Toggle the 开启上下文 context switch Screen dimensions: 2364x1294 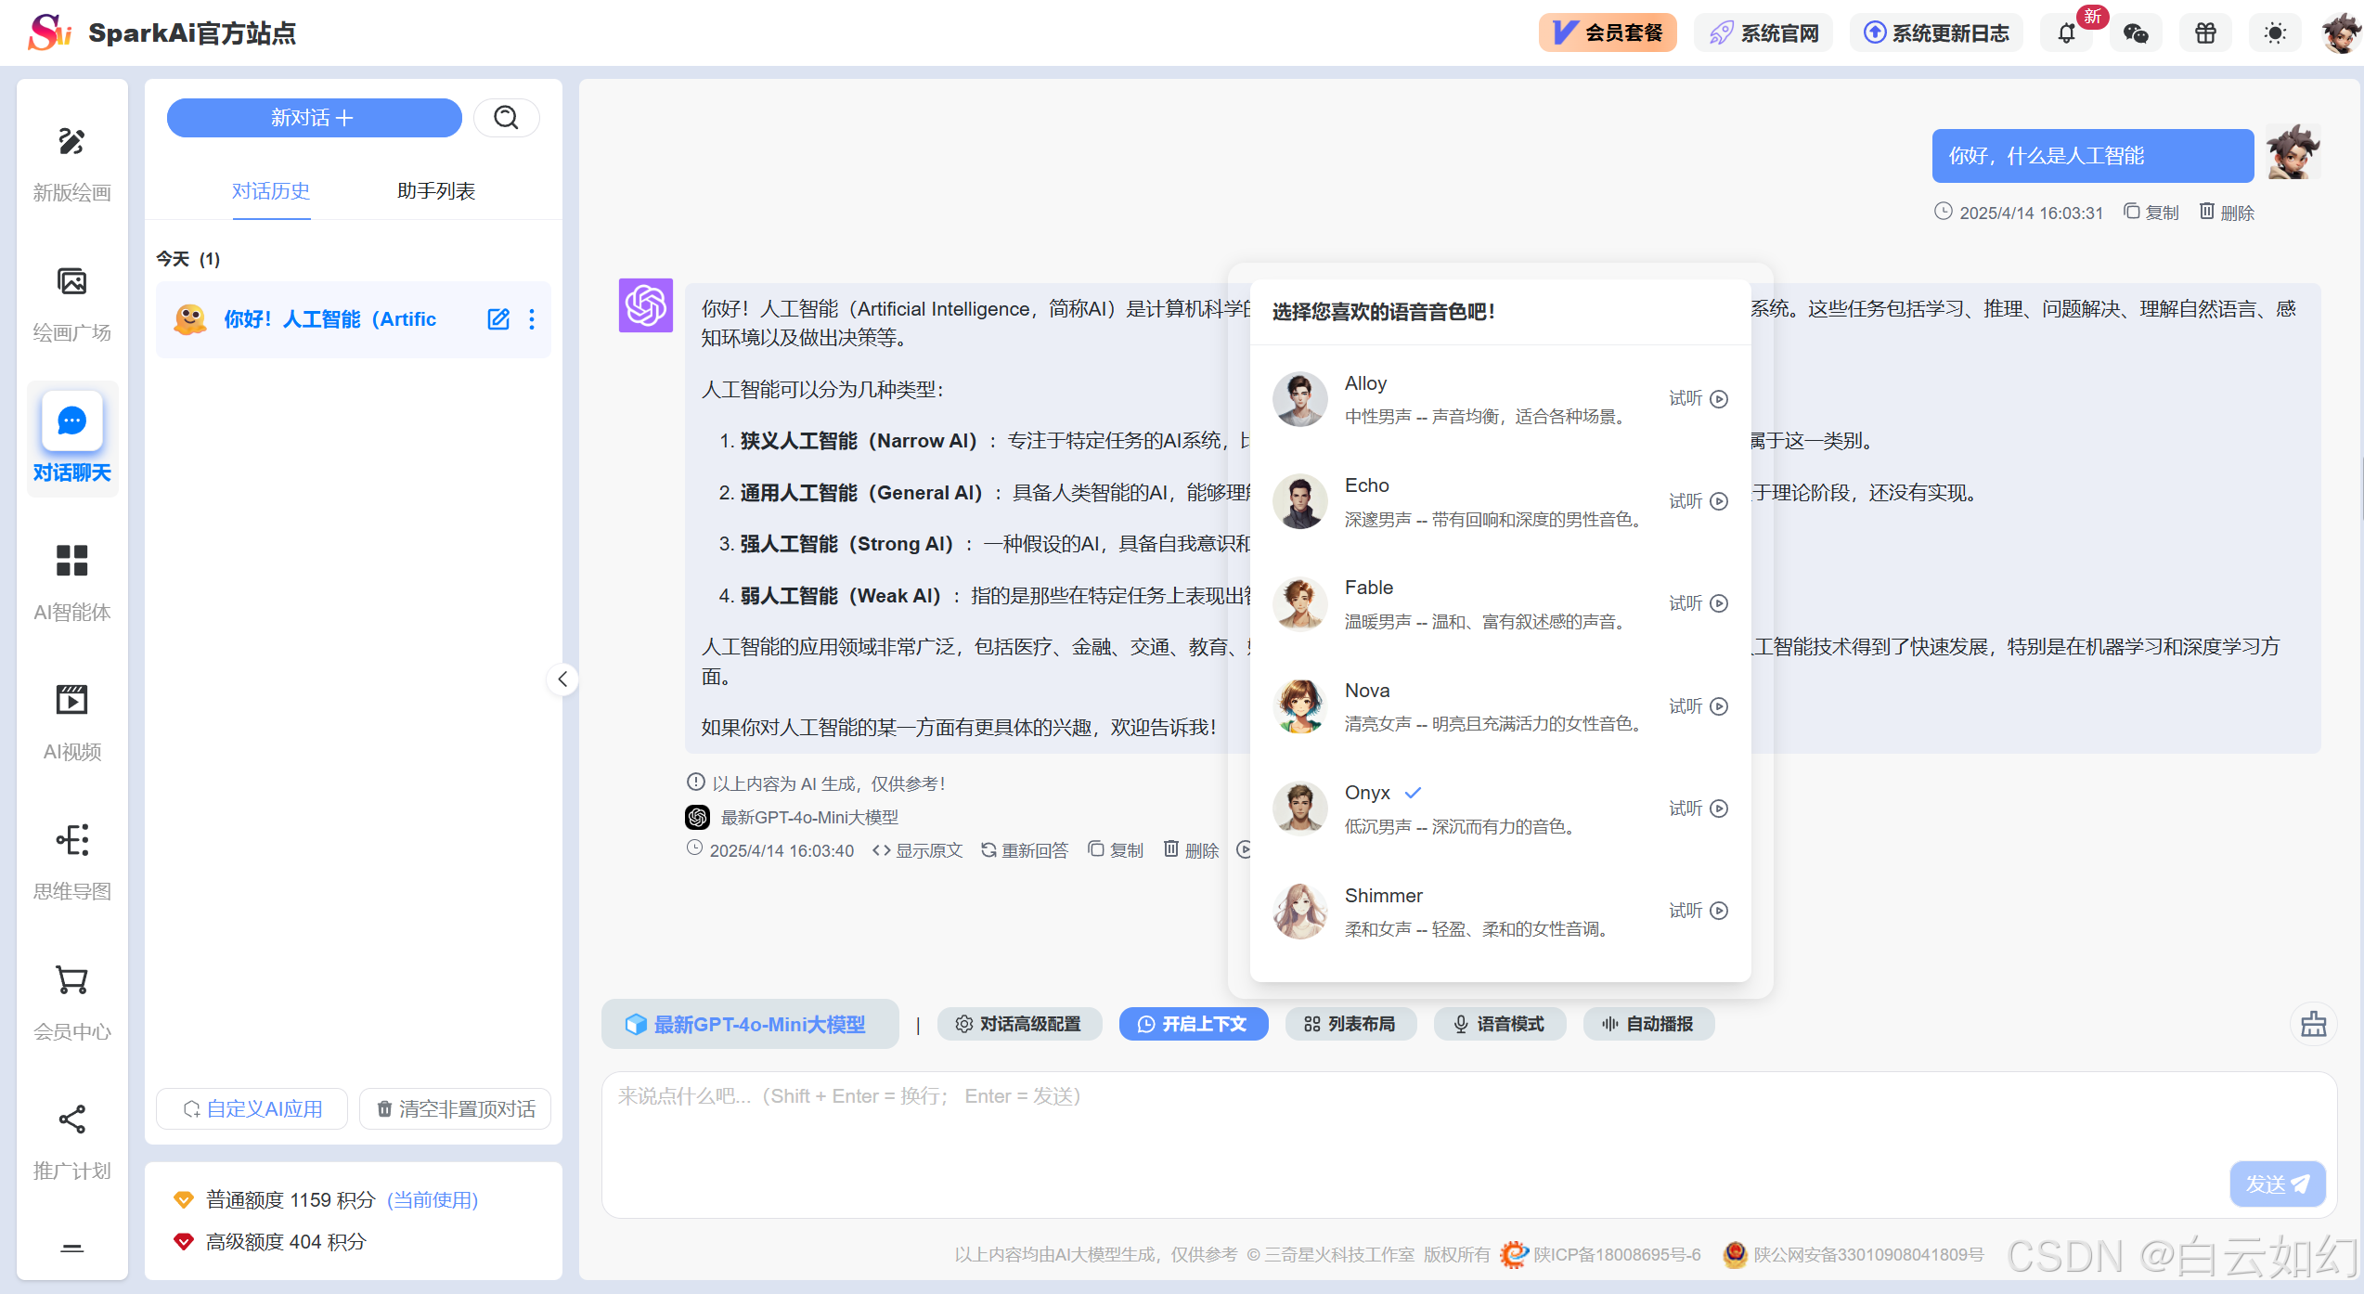click(x=1193, y=1024)
